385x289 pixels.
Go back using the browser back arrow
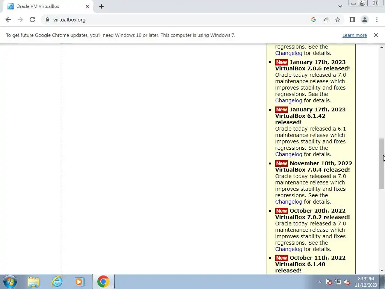[8, 20]
